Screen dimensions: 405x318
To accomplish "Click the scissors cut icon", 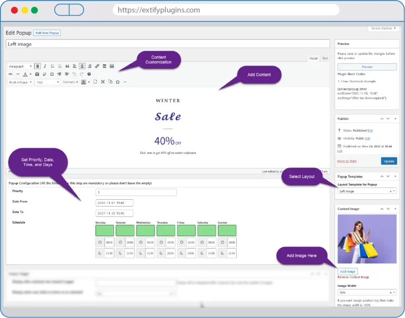I will click(x=102, y=82).
